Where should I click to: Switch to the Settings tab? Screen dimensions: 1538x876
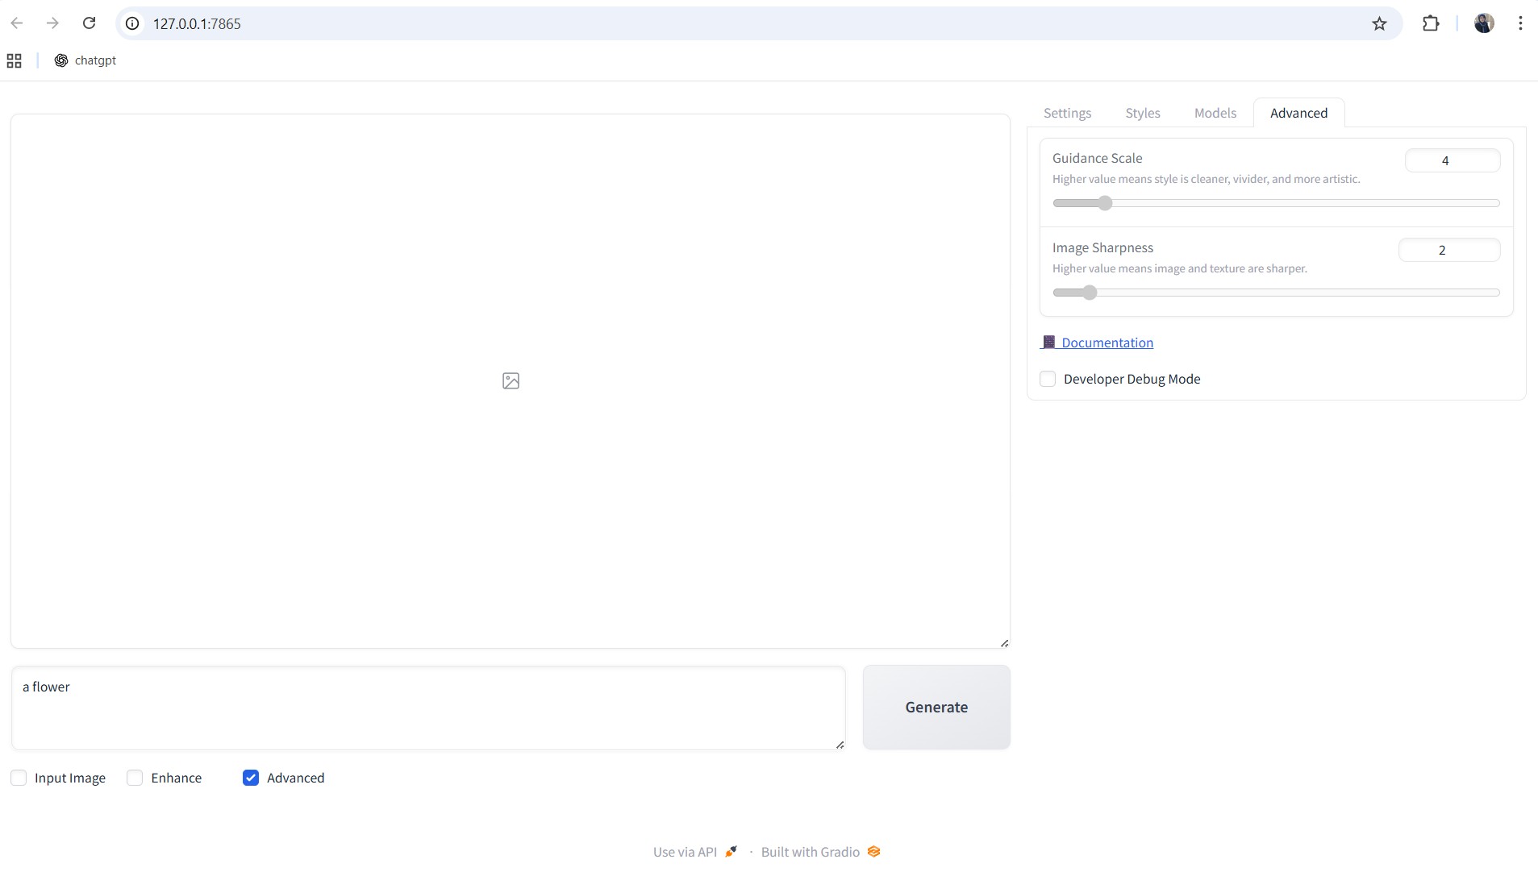pos(1067,113)
